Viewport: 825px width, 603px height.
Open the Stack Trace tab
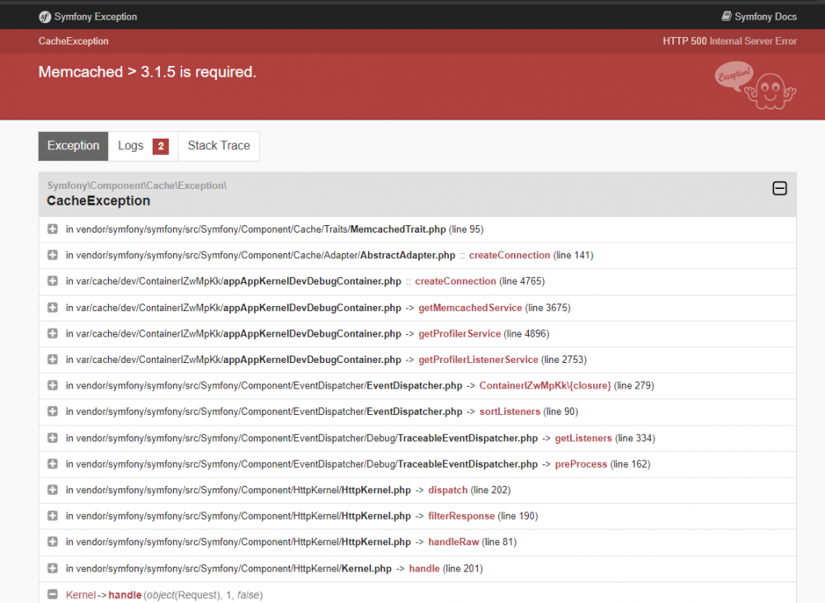point(219,146)
